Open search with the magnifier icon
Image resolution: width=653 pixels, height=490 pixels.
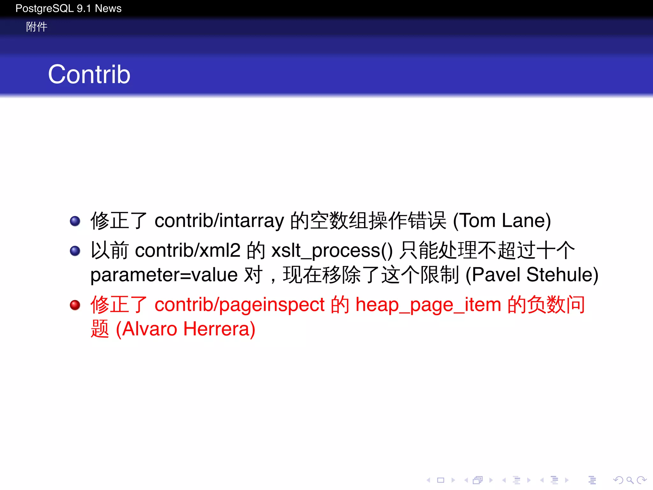point(630,480)
